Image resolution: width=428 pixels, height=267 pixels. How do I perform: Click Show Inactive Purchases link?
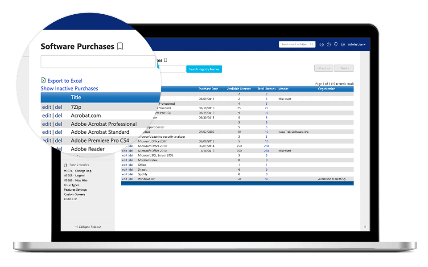[x=70, y=88]
